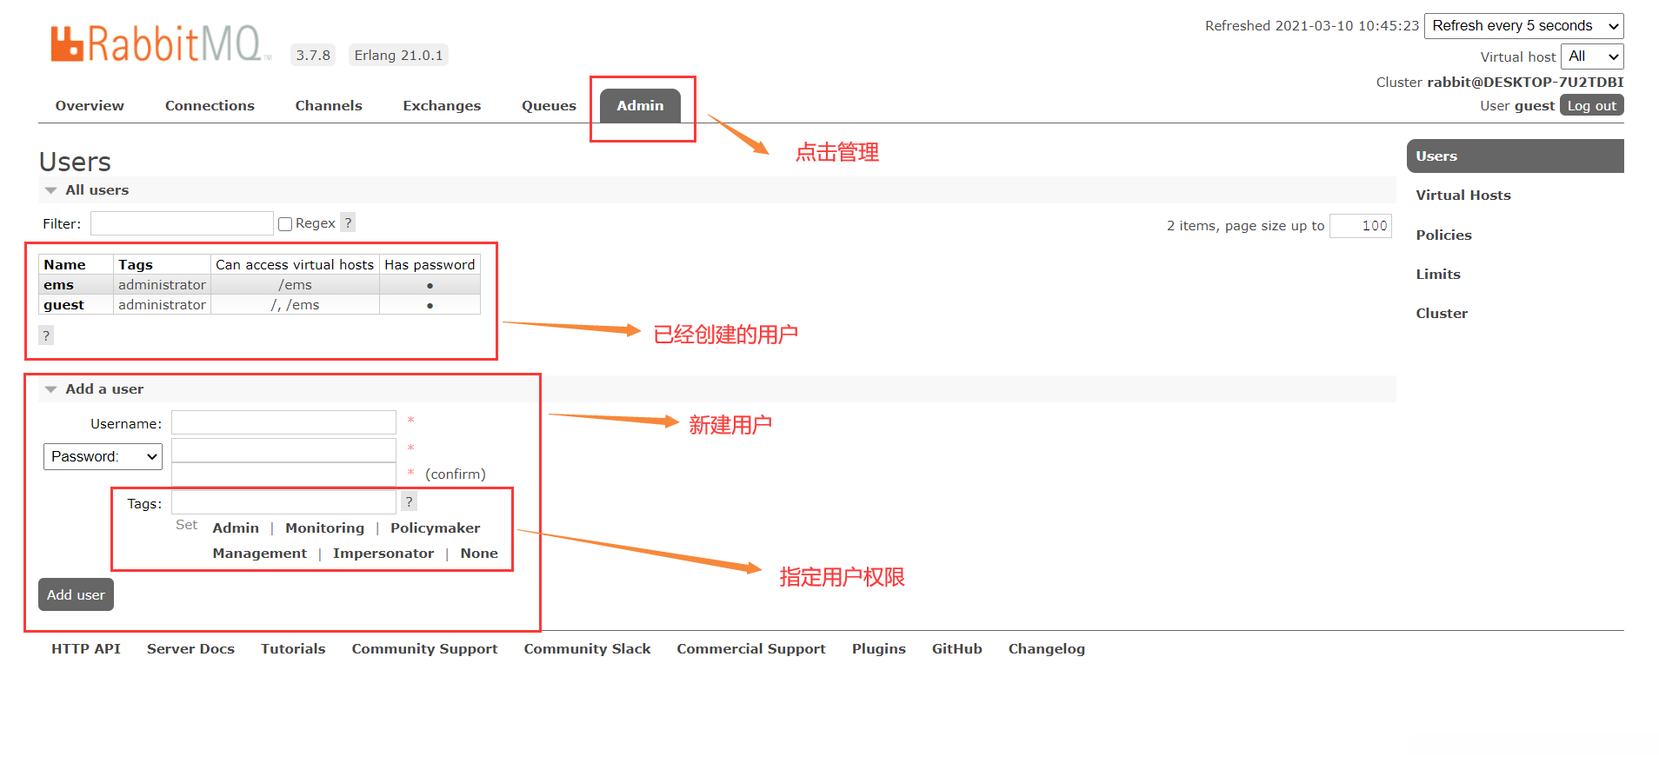Switch to the Connections tab

tap(210, 106)
